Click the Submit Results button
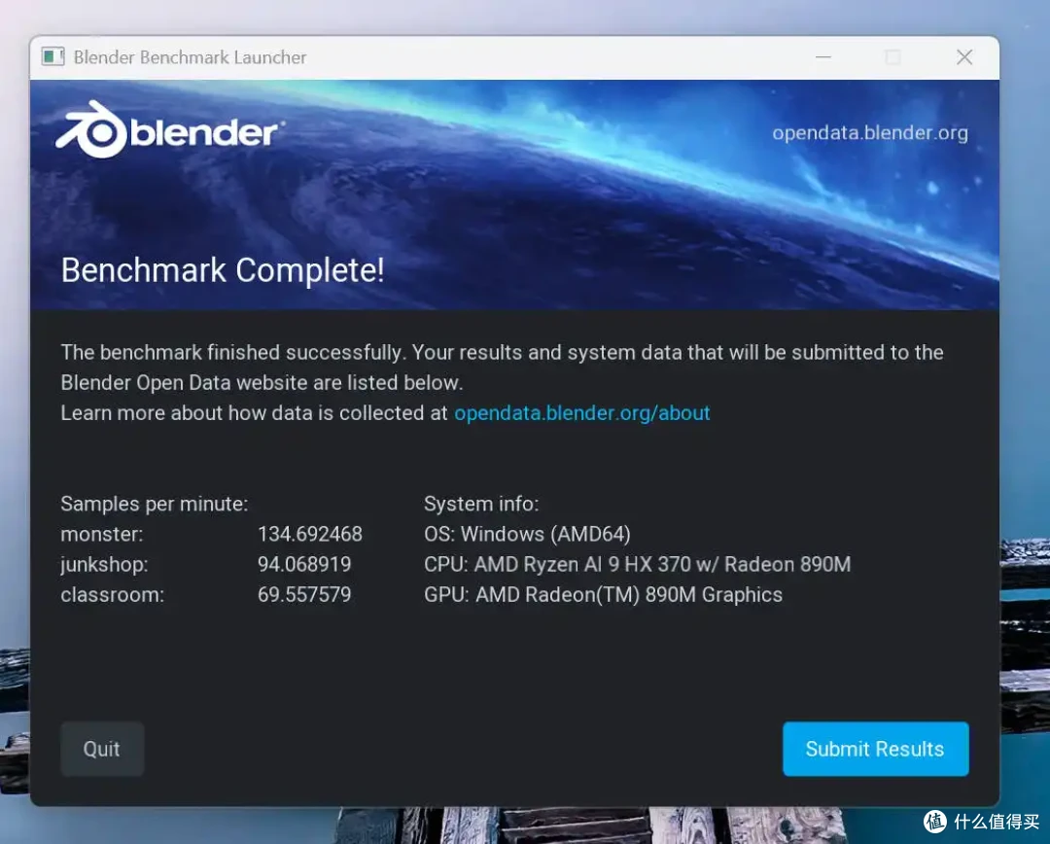The height and width of the screenshot is (844, 1050). pos(875,748)
